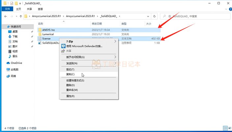232x132 pixels.
Task: Choose 创建快捷方式(S) in the context menu
Action: pos(89,81)
